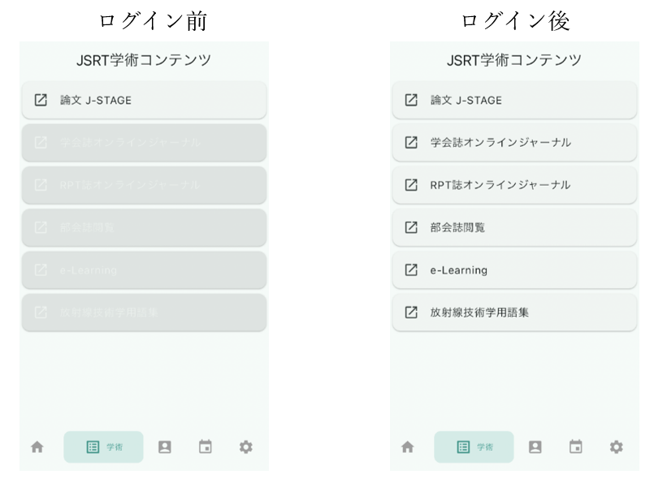Open settings gear in left phone bar
This screenshot has height=479, width=654.
(245, 447)
